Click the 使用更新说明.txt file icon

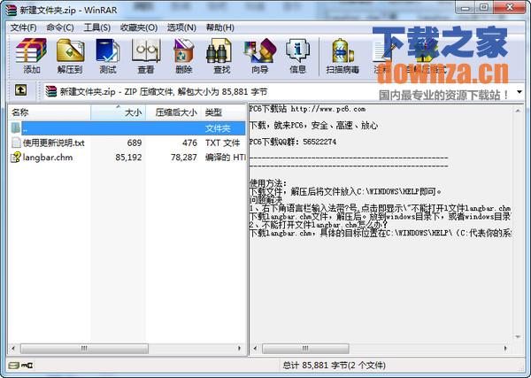pyautogui.click(x=16, y=143)
